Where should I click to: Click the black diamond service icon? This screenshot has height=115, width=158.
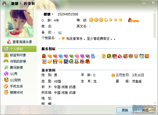pos(88,56)
